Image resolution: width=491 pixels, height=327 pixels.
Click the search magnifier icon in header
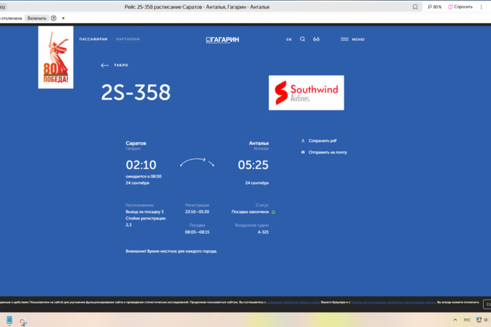click(x=303, y=40)
